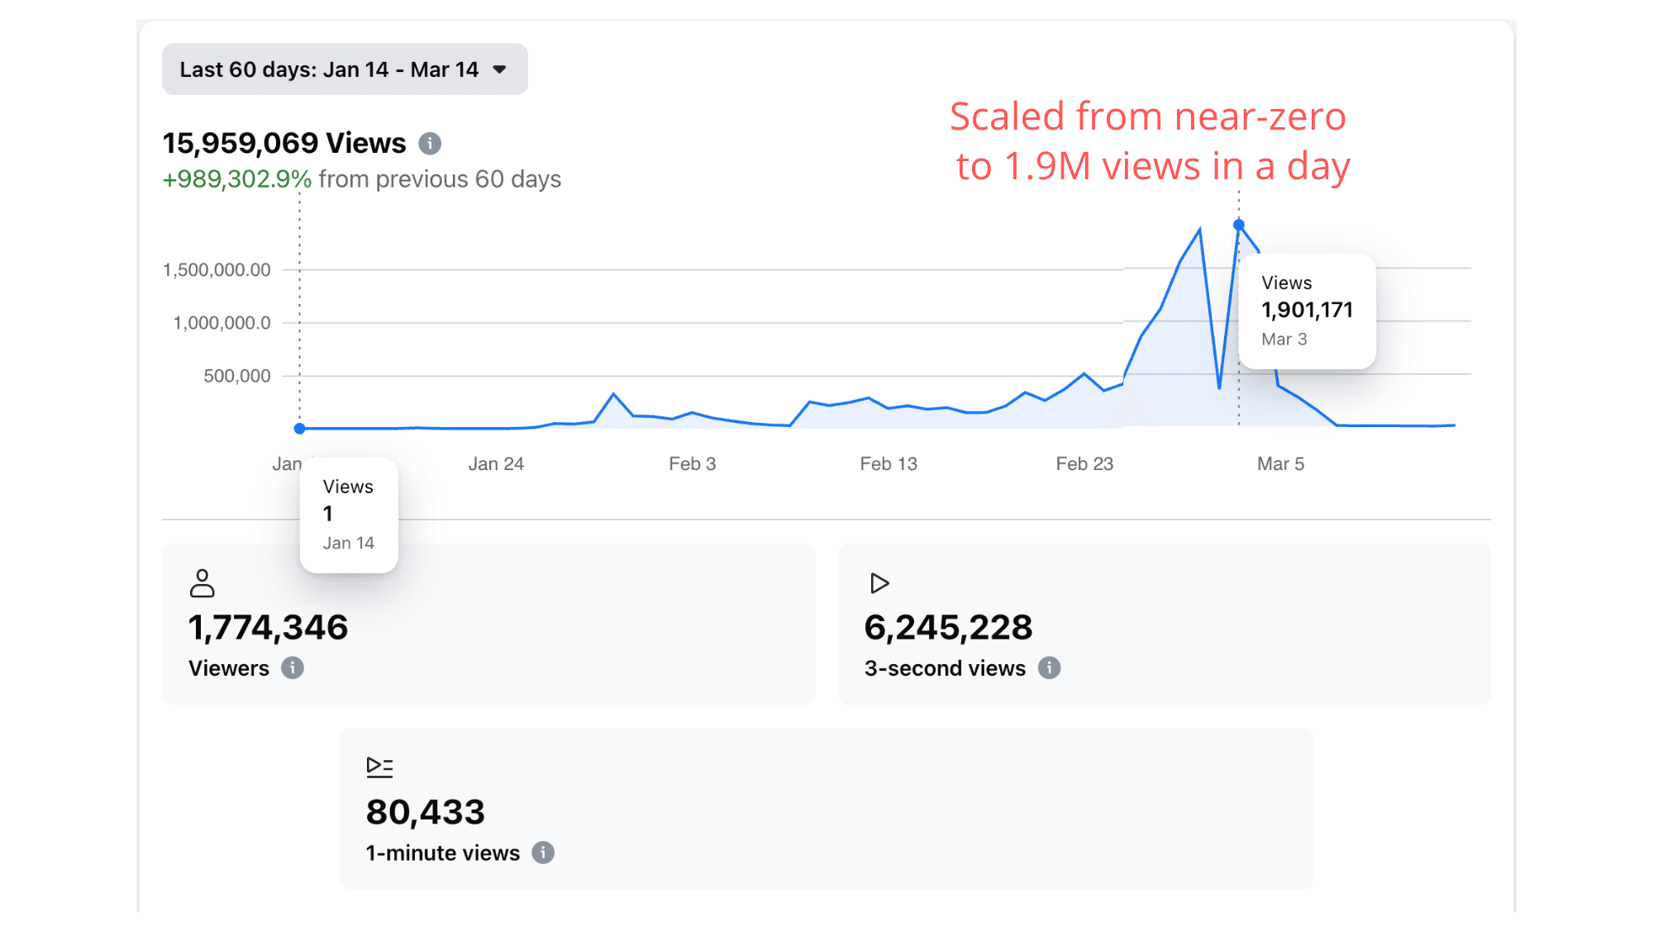Click the 1,901,171 tooltip value
The height and width of the screenshot is (931, 1653).
click(1308, 310)
